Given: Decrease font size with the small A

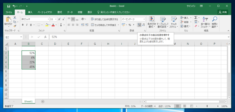Looking at the screenshot, I should click(x=63, y=19).
